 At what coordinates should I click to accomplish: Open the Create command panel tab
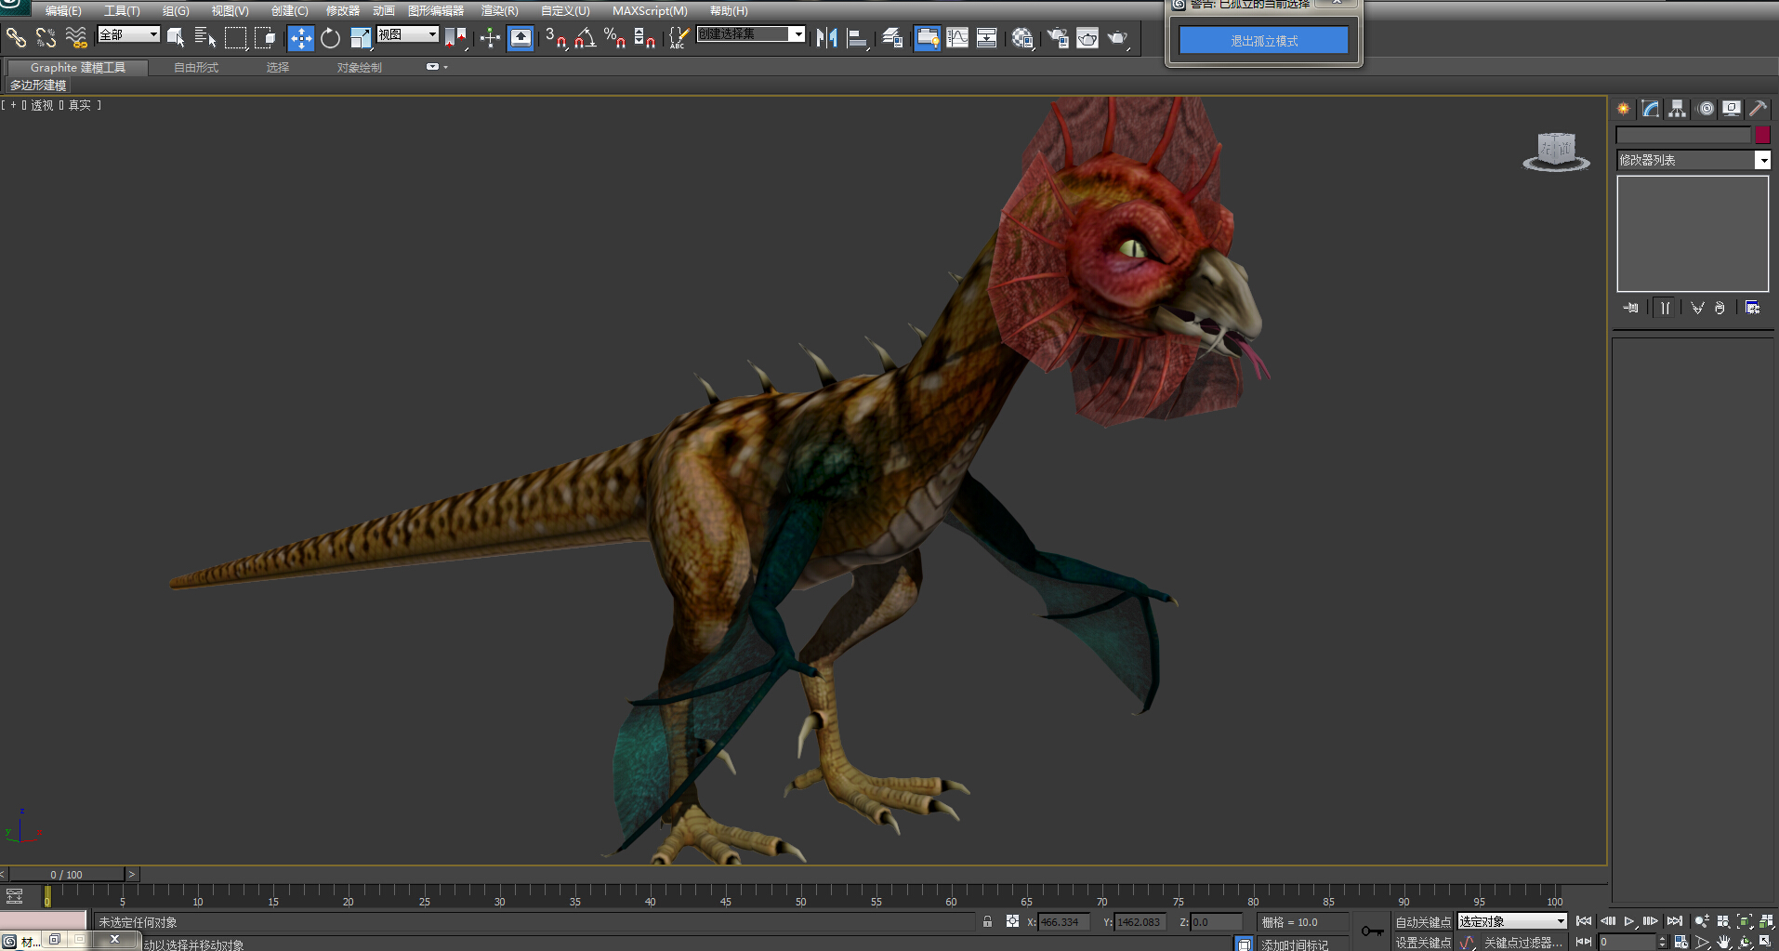pos(1623,109)
